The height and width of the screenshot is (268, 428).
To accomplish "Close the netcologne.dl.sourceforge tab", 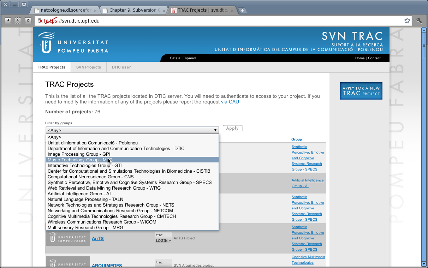I will 95,11.
